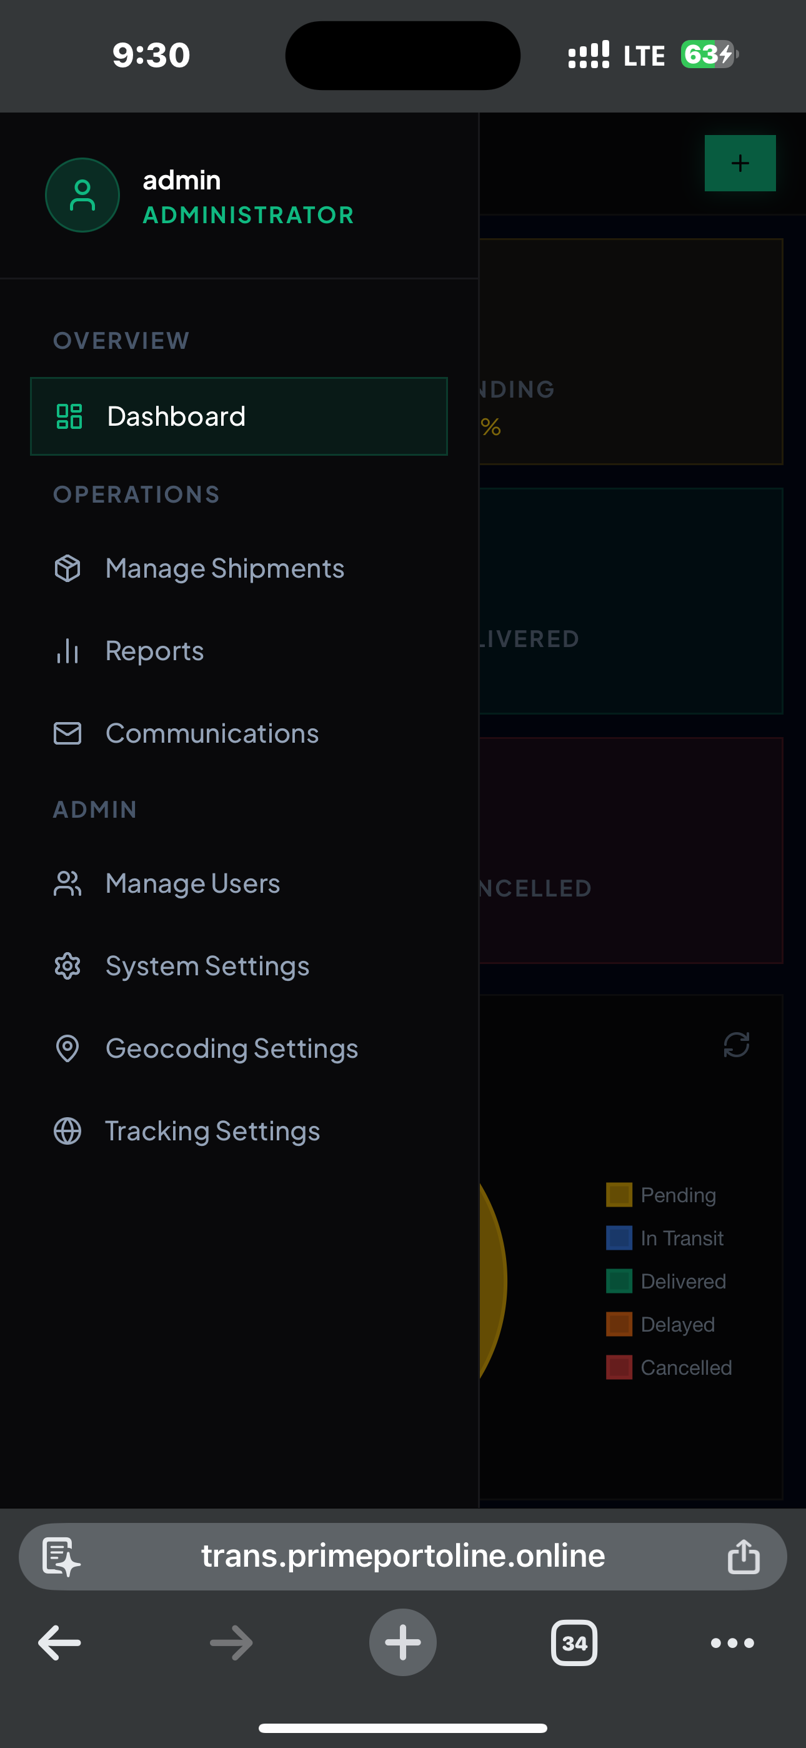Open the Dashboard menu item
Image resolution: width=806 pixels, height=1748 pixels.
[239, 416]
